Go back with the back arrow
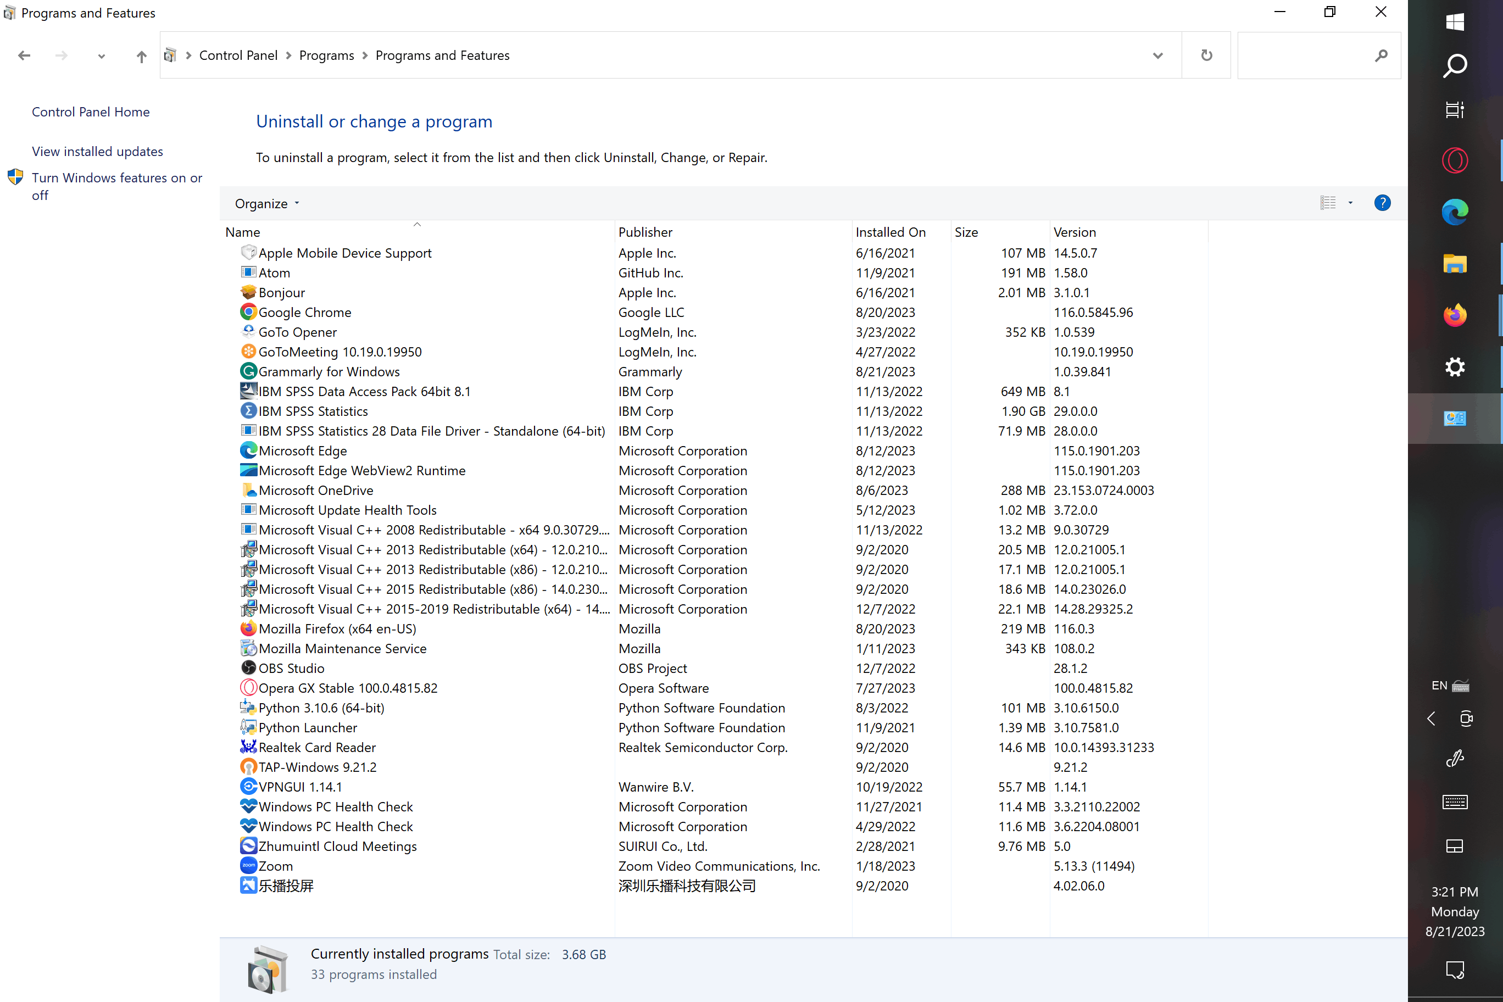The image size is (1503, 1002). (x=24, y=55)
